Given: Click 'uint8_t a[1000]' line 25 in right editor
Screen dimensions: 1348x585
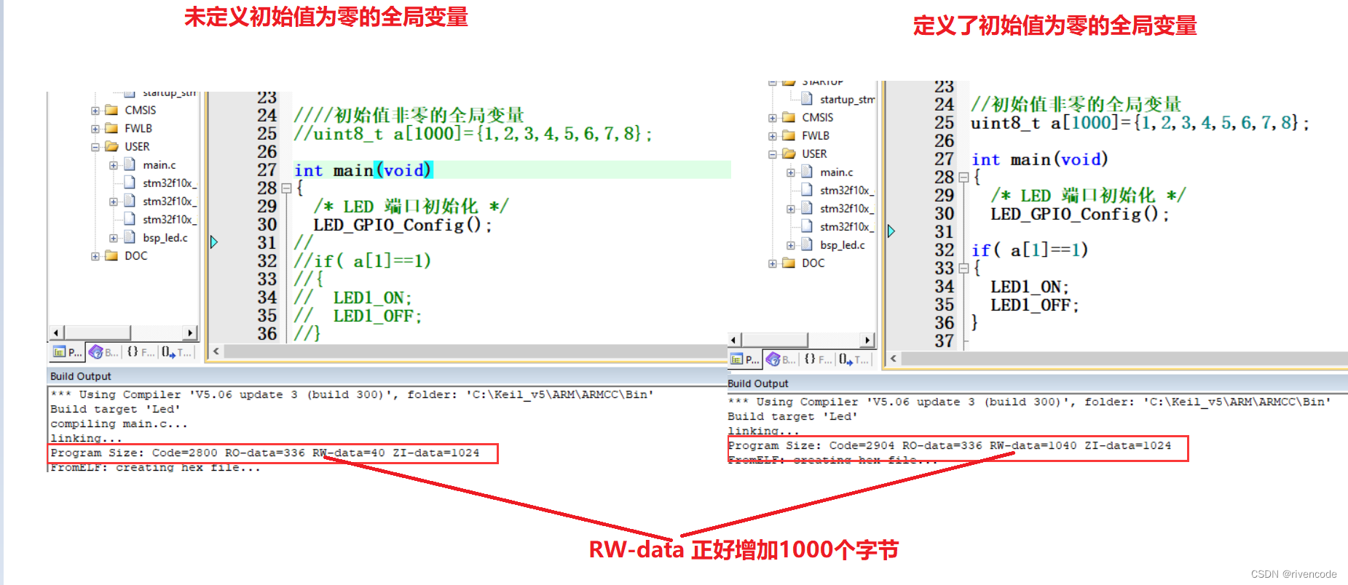Looking at the screenshot, I should pyautogui.click(x=1140, y=123).
